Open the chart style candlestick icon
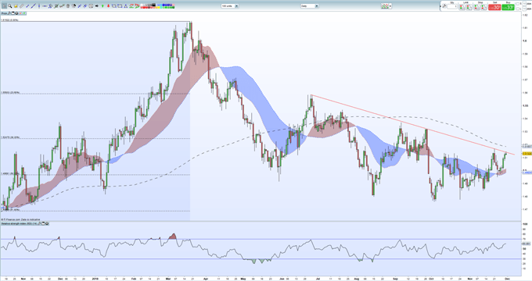Screen dimensions: 532x281 click(385, 5)
